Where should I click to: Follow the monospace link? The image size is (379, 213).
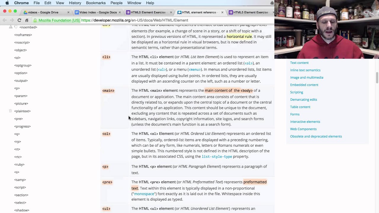point(144,194)
